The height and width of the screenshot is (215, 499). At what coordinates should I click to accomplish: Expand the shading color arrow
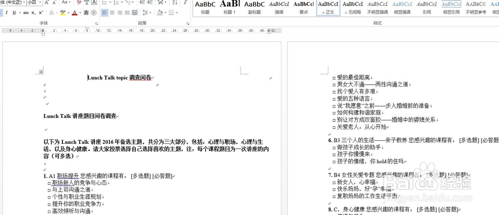165,13
